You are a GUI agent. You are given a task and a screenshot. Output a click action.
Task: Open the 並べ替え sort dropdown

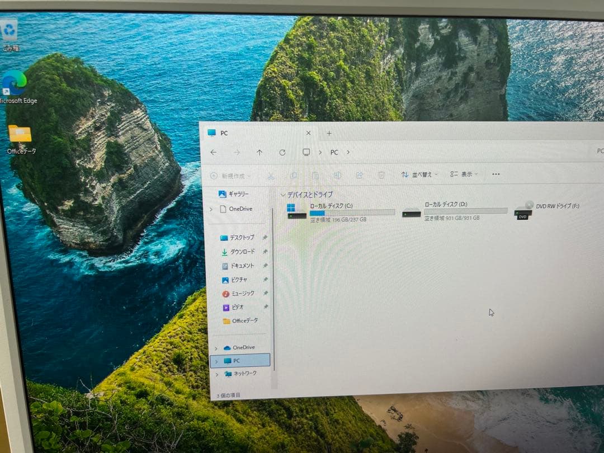[x=418, y=174]
